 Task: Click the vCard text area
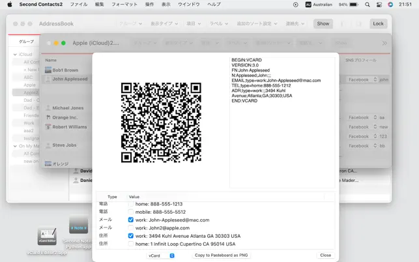[282, 122]
